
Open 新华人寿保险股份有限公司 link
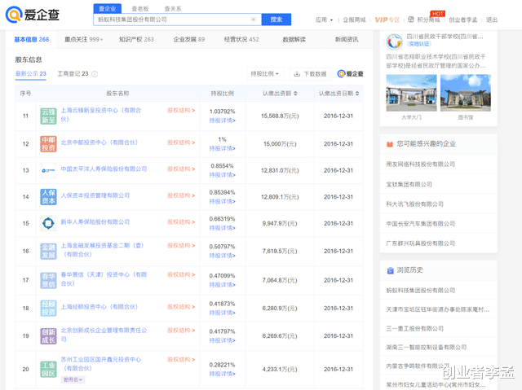pyautogui.click(x=95, y=222)
